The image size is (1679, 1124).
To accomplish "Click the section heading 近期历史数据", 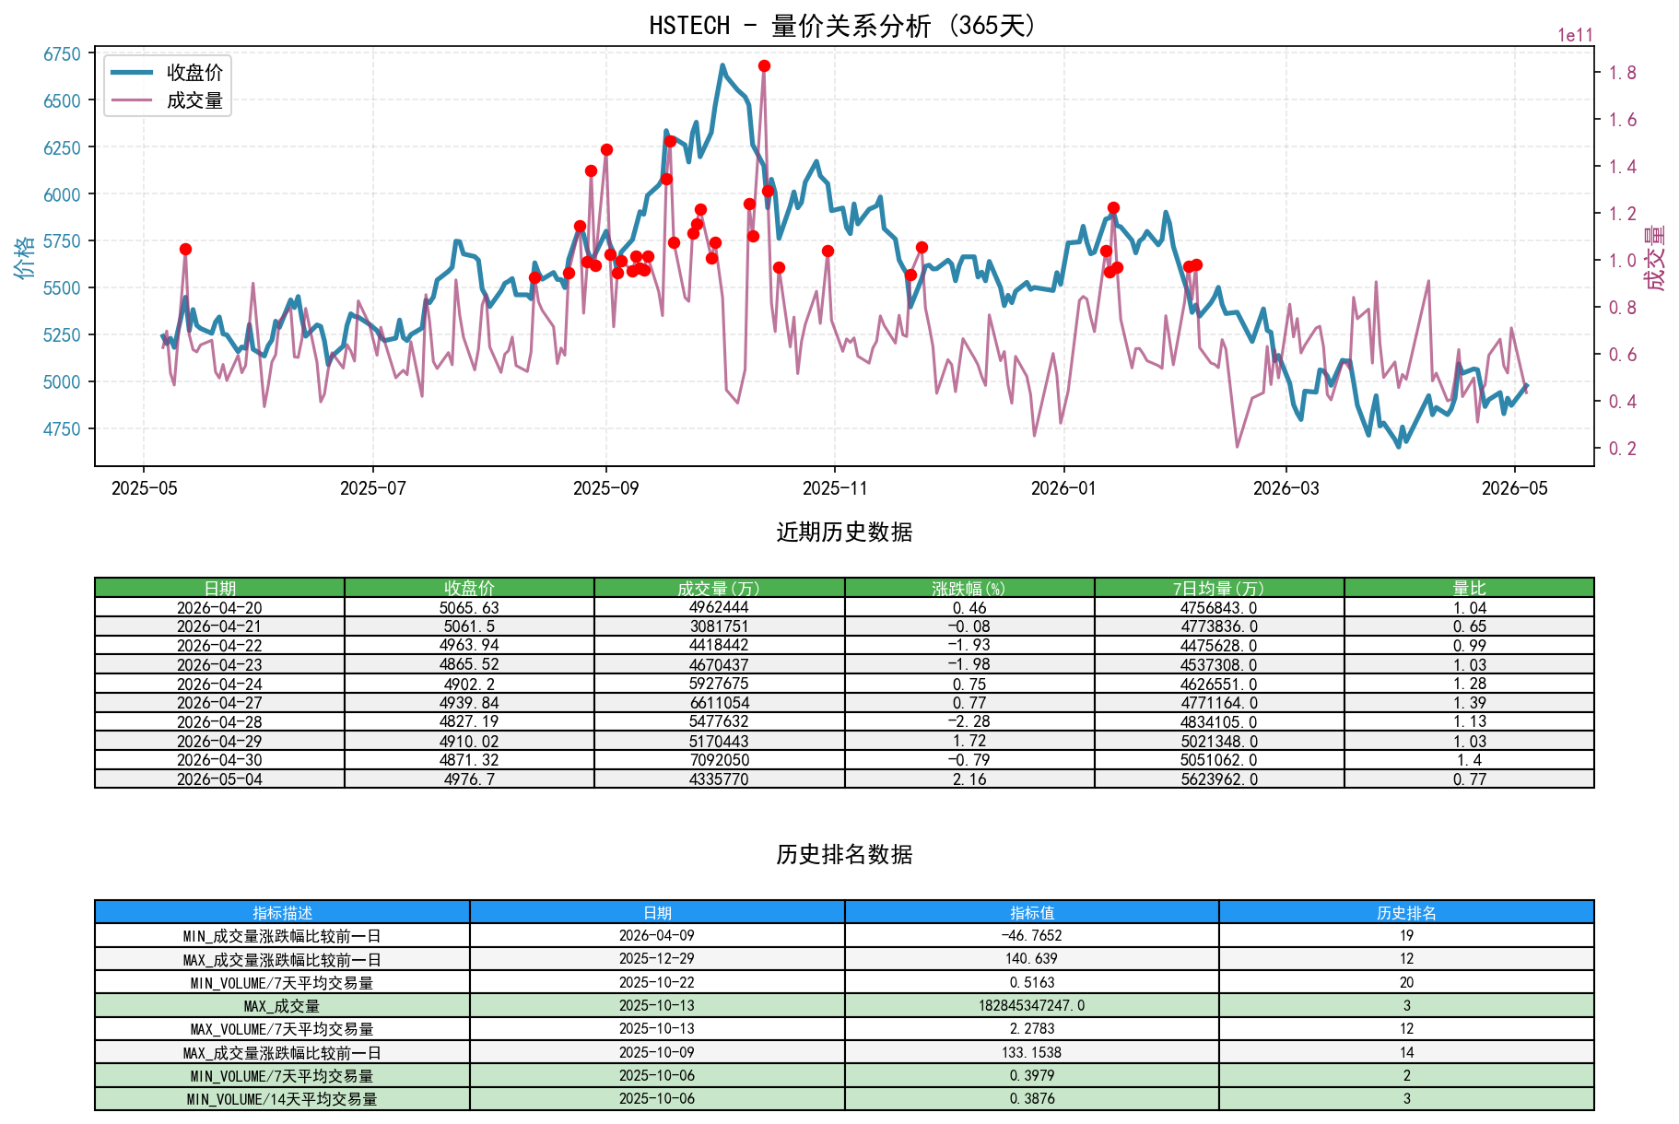I will (844, 533).
